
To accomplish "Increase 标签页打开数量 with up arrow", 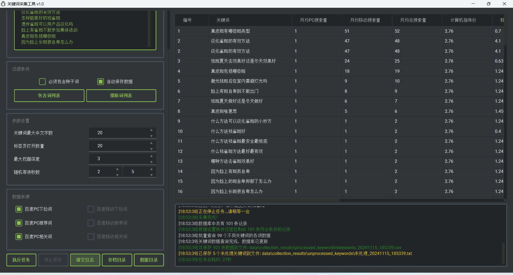I will [151, 143].
